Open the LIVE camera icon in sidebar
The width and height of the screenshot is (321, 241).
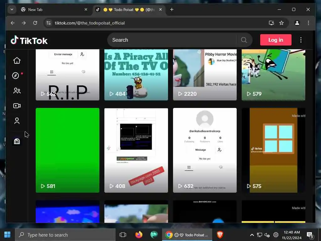17,106
